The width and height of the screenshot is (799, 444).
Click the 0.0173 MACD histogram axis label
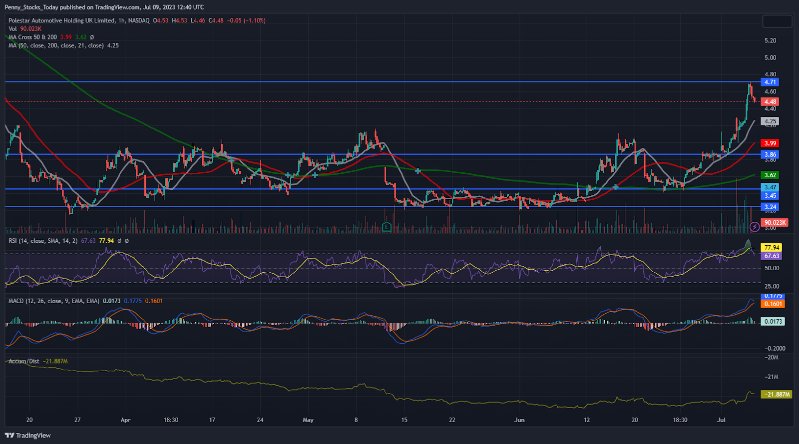(773, 322)
